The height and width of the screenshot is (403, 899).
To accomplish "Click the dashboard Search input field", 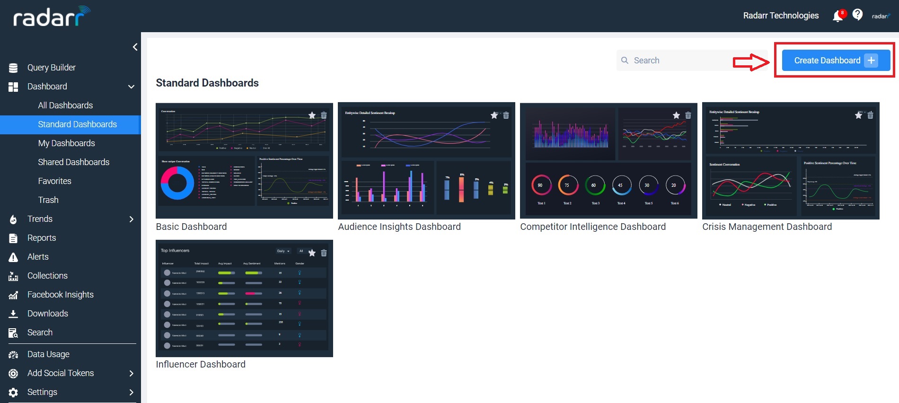I will pos(692,61).
